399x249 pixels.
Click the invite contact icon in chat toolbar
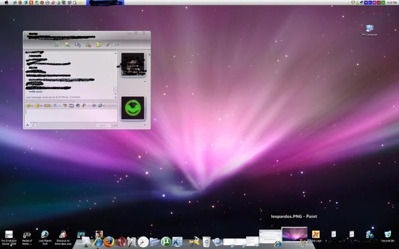click(x=57, y=44)
